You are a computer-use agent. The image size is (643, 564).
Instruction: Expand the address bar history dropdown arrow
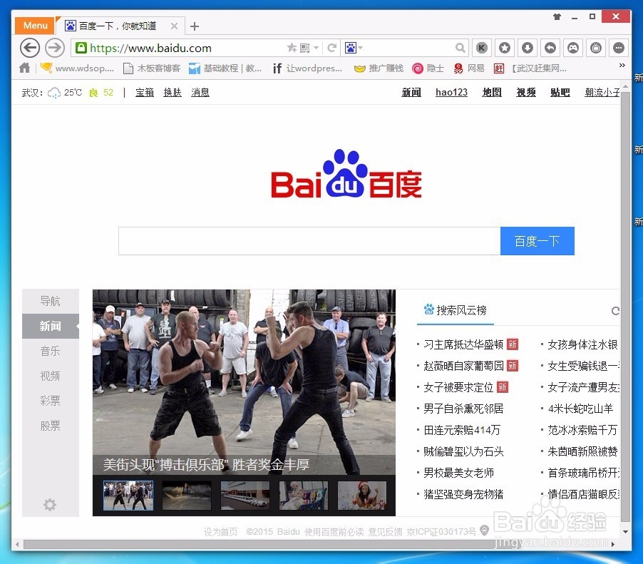(x=317, y=48)
